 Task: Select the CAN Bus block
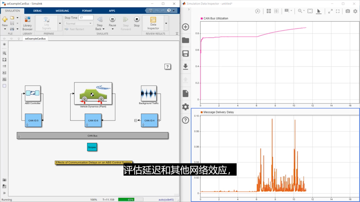point(92,136)
